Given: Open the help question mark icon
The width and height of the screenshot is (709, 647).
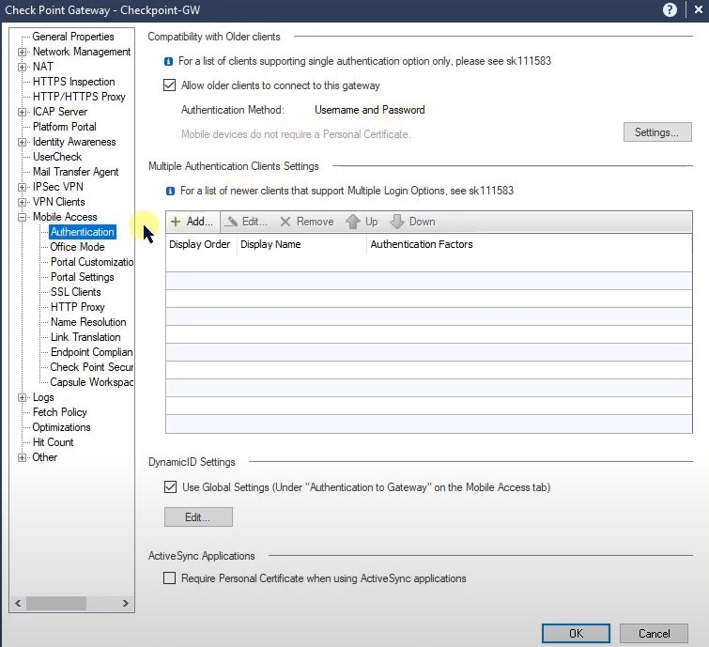Looking at the screenshot, I should 670,9.
